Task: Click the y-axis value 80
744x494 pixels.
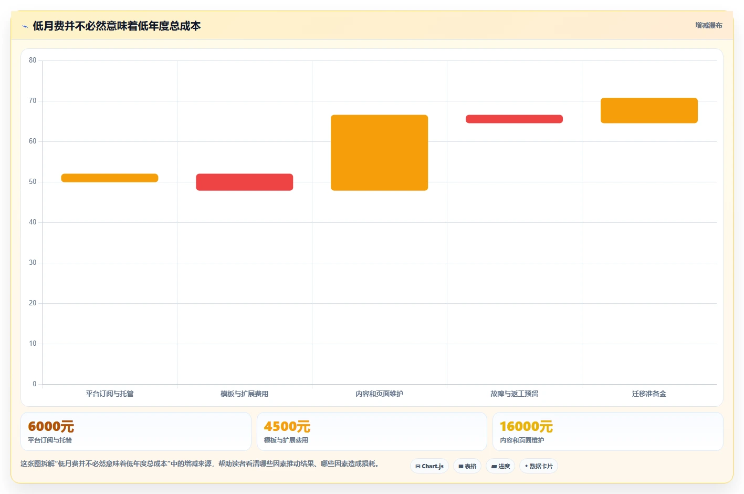Action: pyautogui.click(x=33, y=60)
